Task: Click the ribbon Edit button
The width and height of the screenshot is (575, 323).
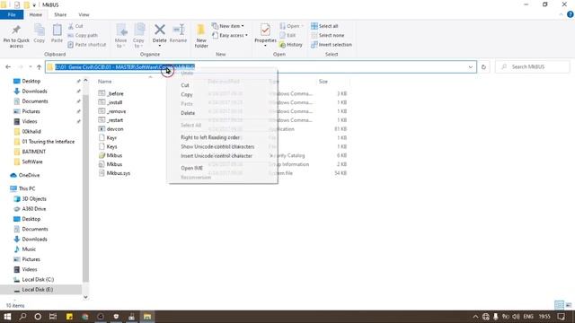Action: click(x=287, y=35)
